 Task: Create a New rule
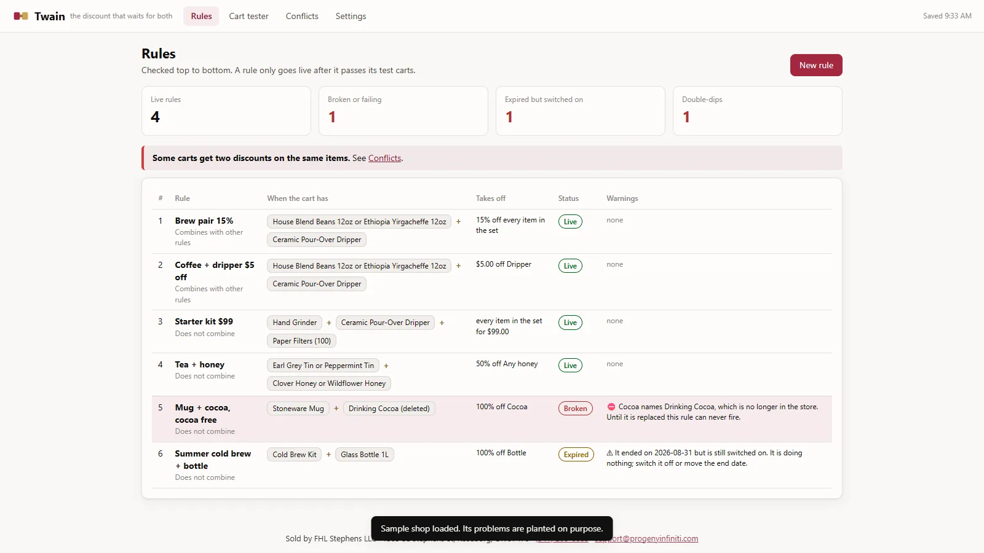click(816, 65)
